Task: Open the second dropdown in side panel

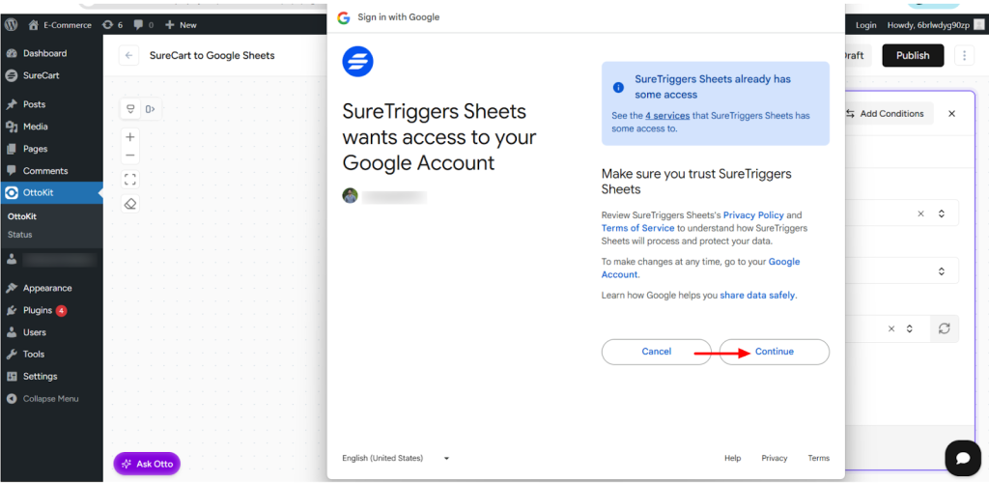Action: click(942, 271)
